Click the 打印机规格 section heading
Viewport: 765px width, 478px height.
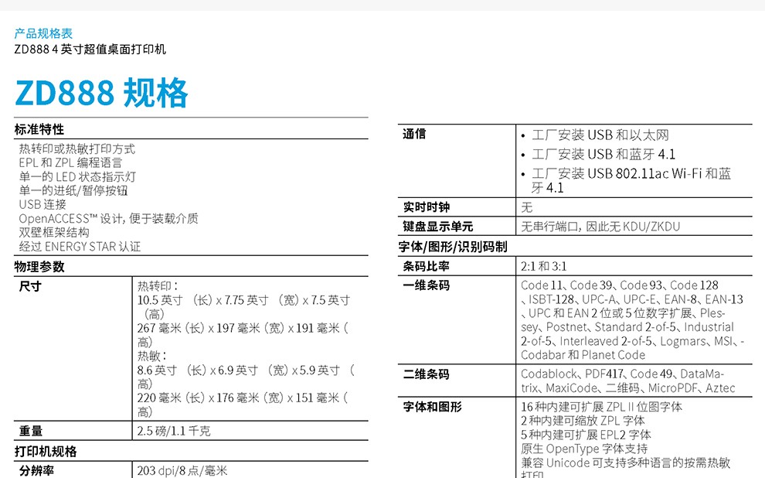[46, 451]
